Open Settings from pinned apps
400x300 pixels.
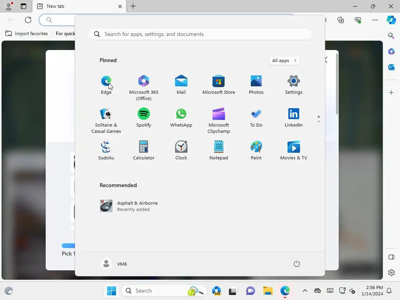pyautogui.click(x=294, y=85)
